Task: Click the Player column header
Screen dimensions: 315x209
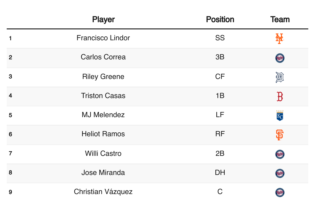Action: pyautogui.click(x=103, y=19)
